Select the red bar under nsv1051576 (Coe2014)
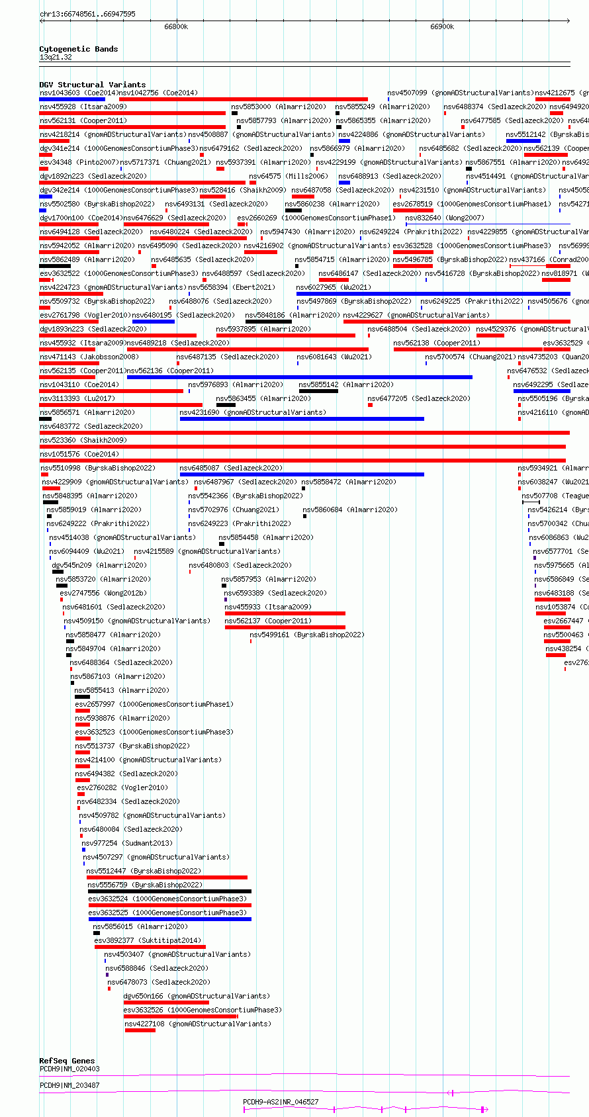 pos(302,461)
